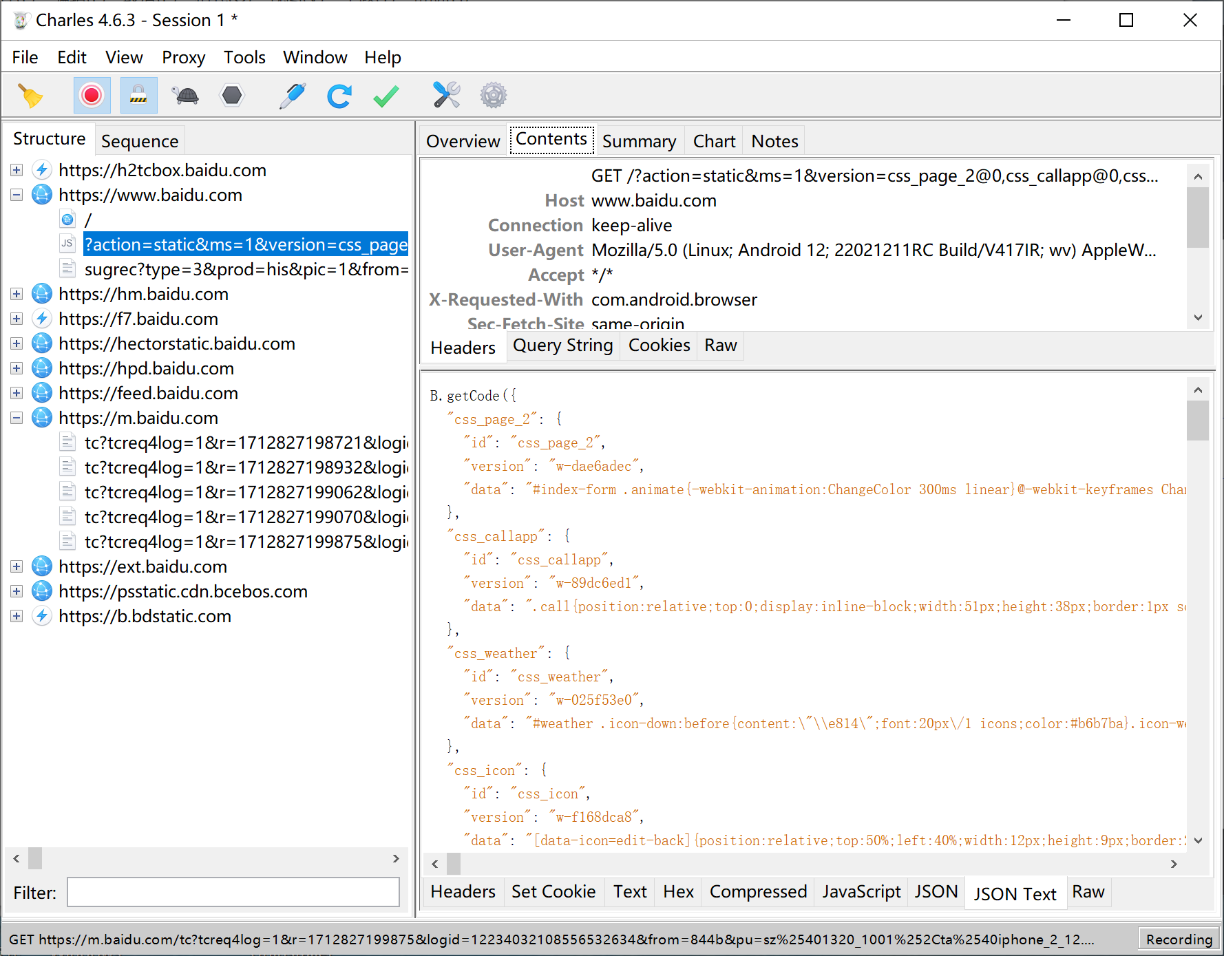The width and height of the screenshot is (1224, 956).
Task: Open request Cookies tab
Action: point(660,345)
